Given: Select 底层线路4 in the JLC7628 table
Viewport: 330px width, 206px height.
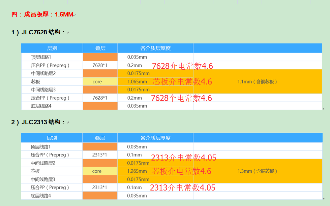Looking at the screenshot, I should 41,106.
